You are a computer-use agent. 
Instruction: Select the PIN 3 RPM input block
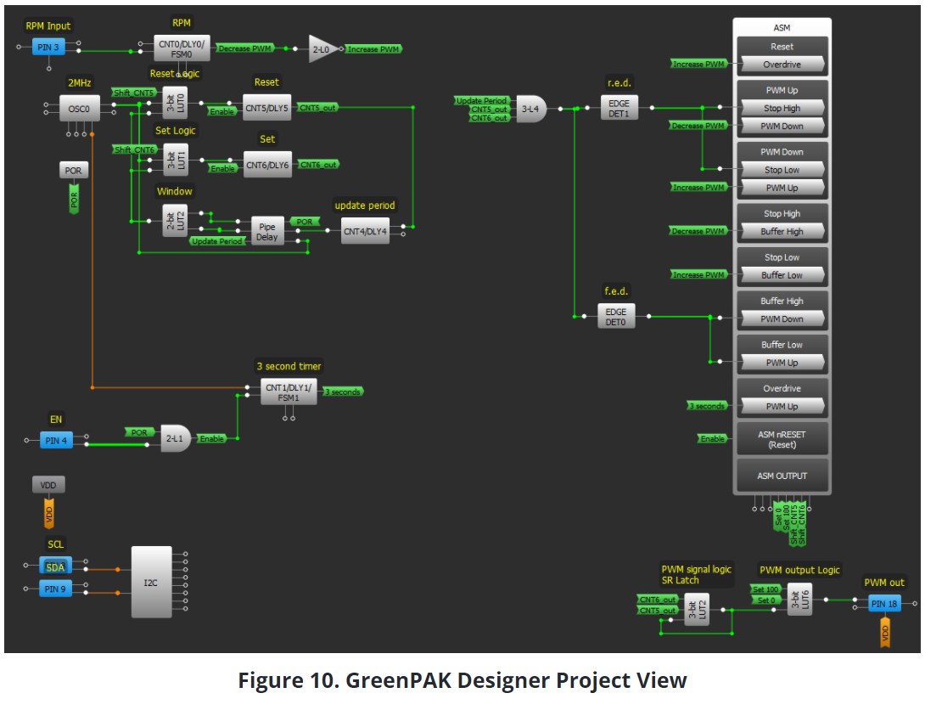pos(48,48)
